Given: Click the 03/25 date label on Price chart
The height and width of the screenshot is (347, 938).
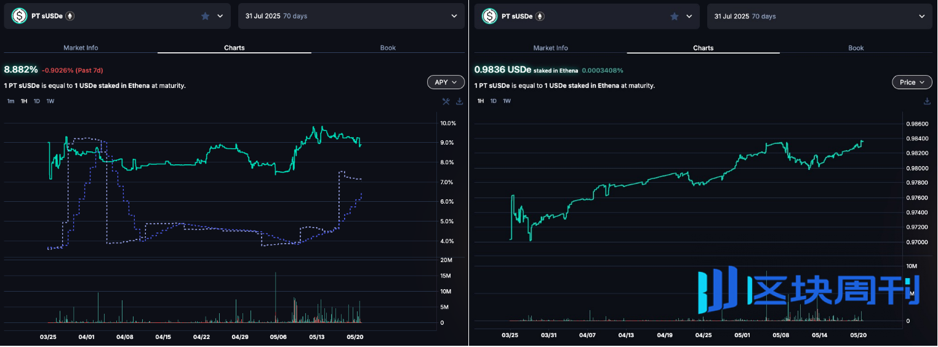Looking at the screenshot, I should (510, 335).
